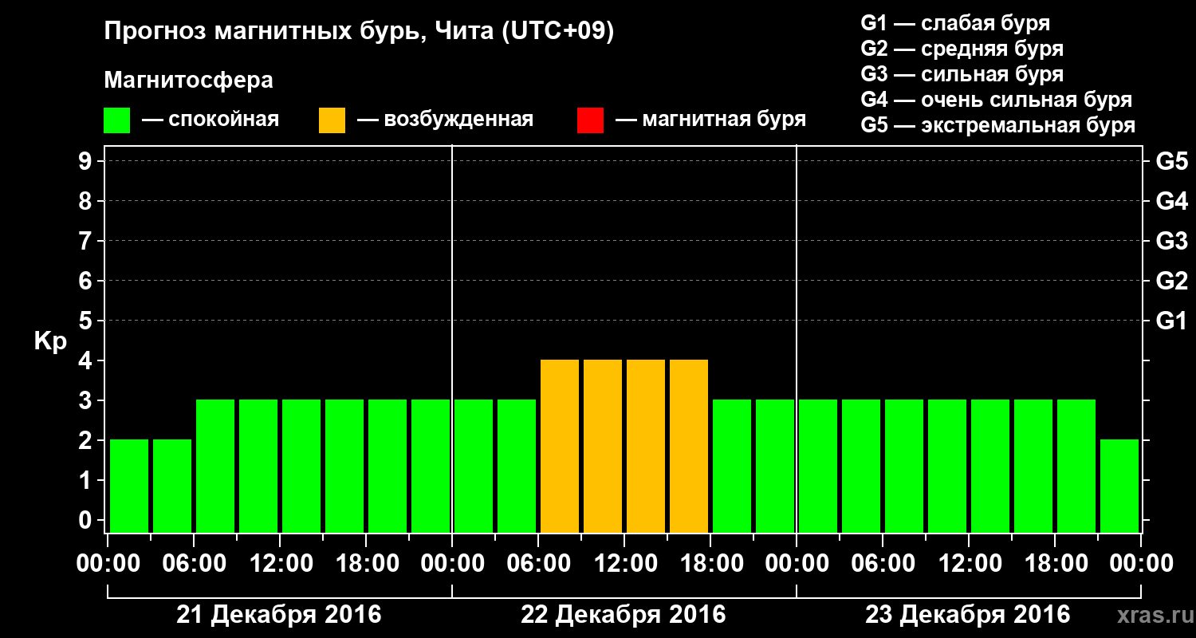Click the Kp axis value 4
This screenshot has width=1196, height=638.
87,360
